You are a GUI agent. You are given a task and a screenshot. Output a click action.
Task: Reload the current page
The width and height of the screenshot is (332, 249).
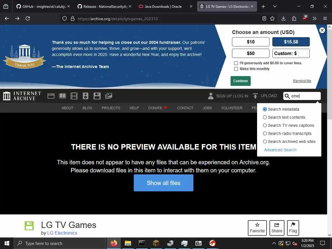coord(28,19)
